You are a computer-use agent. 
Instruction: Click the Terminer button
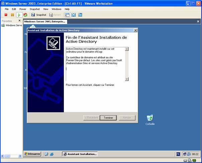pyautogui.click(x=108, y=118)
